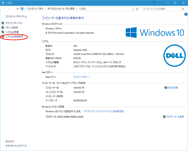Click the WORKGROUP value
The image size is (188, 151).
(x=80, y=100)
